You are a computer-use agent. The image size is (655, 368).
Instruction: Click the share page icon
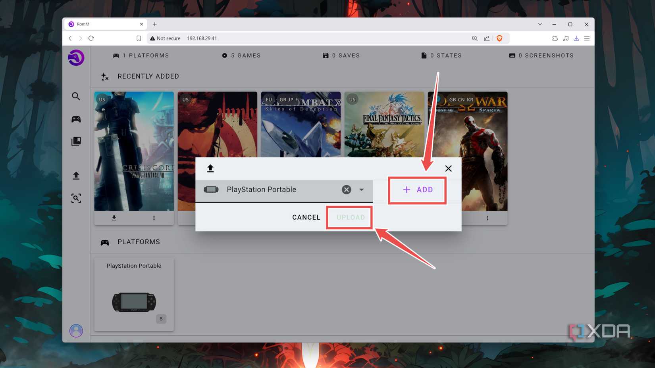(487, 38)
